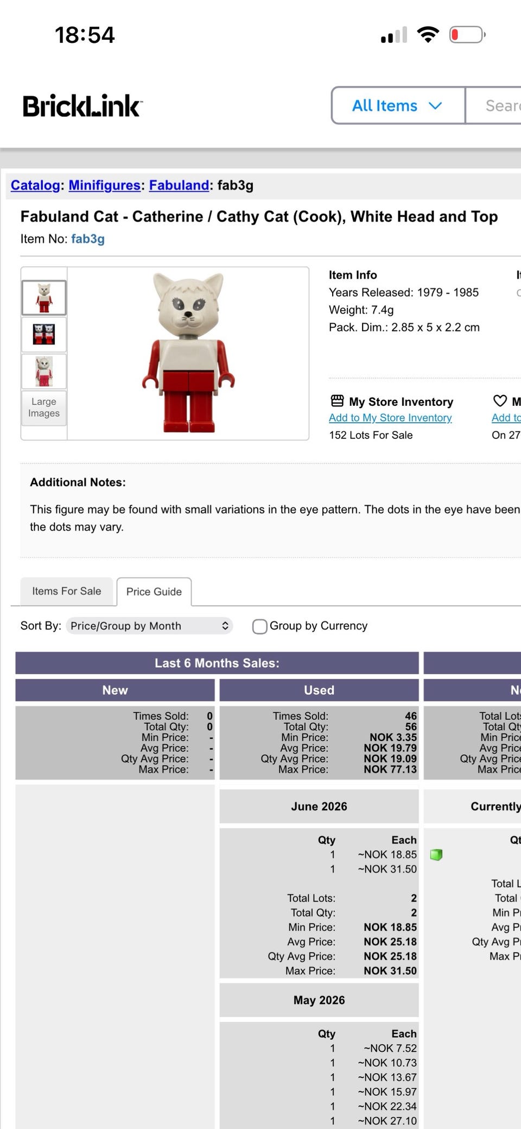Click the ~NOK 27.10 sale price
Viewport: 521px width, 1129px height.
pyautogui.click(x=387, y=1121)
